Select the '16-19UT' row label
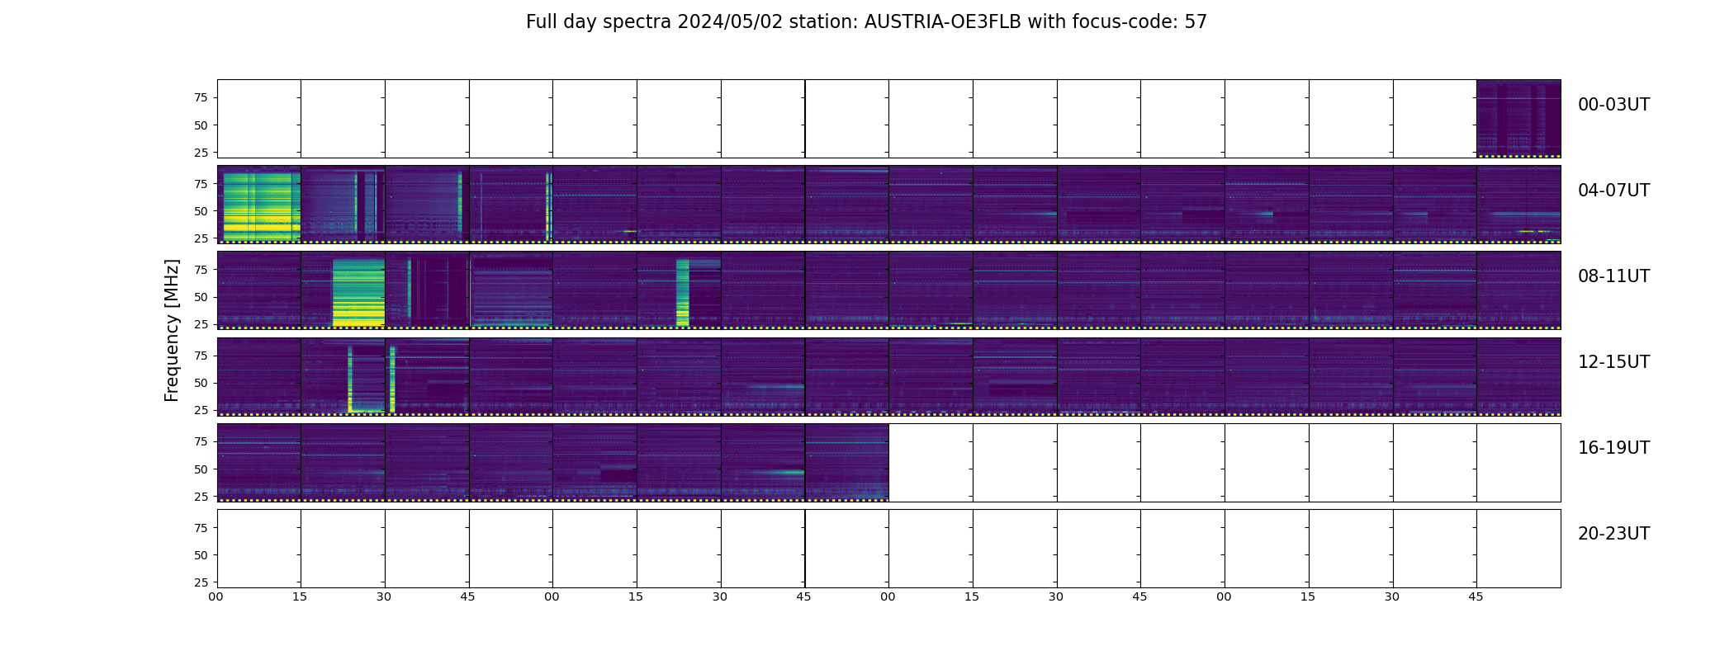The width and height of the screenshot is (1734, 660). (1613, 448)
